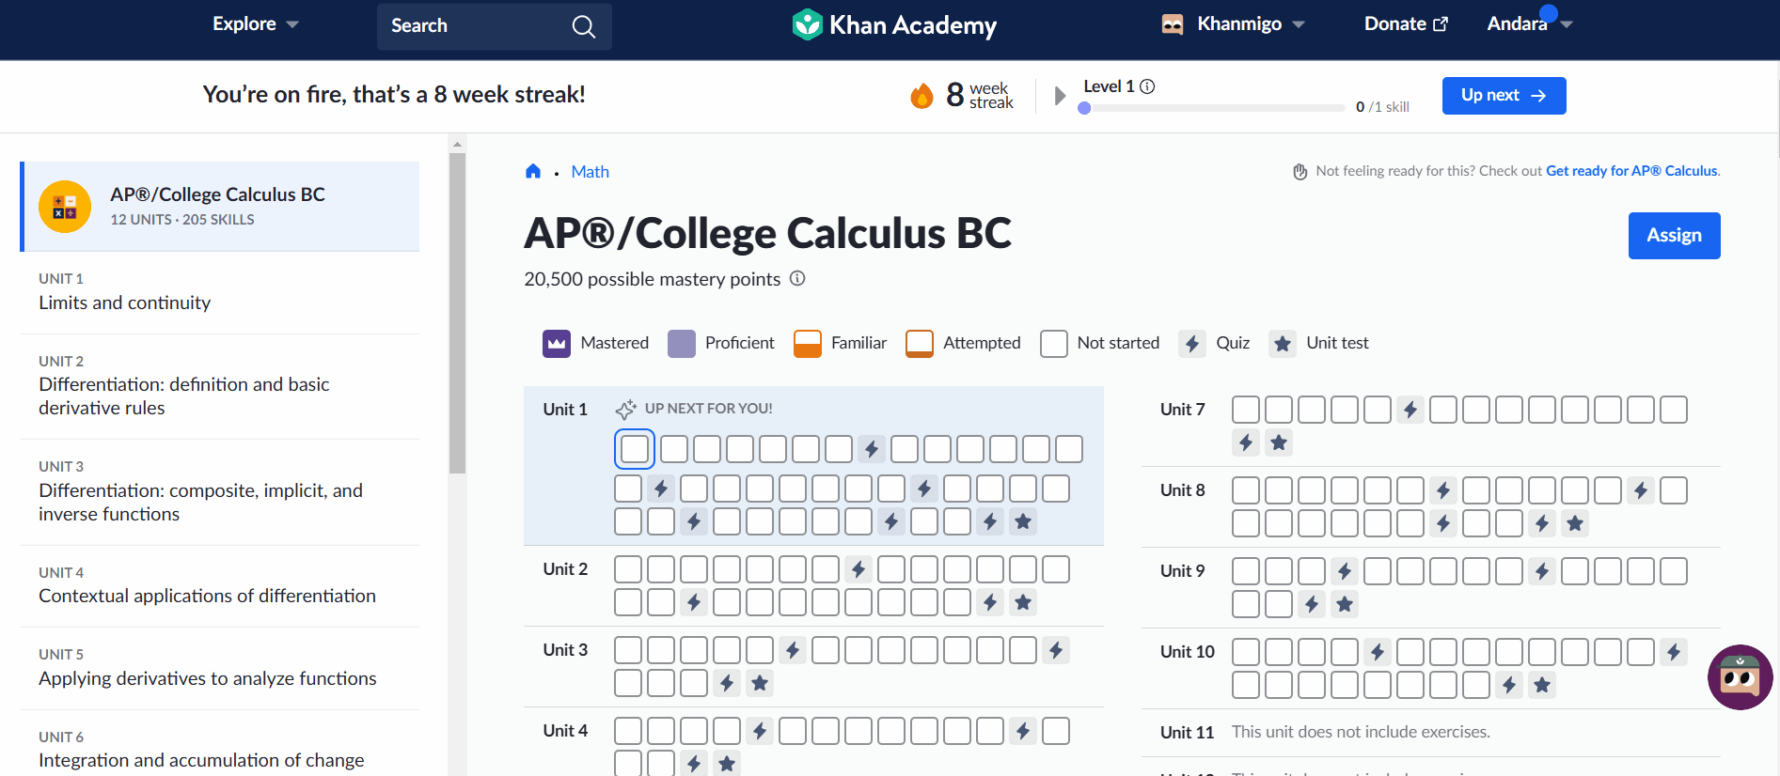Open the home breadcrumb icon

[x=533, y=171]
